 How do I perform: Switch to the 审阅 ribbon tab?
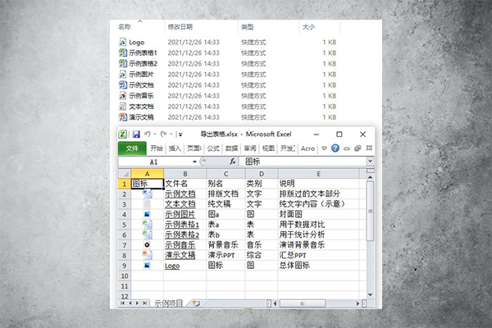point(250,148)
